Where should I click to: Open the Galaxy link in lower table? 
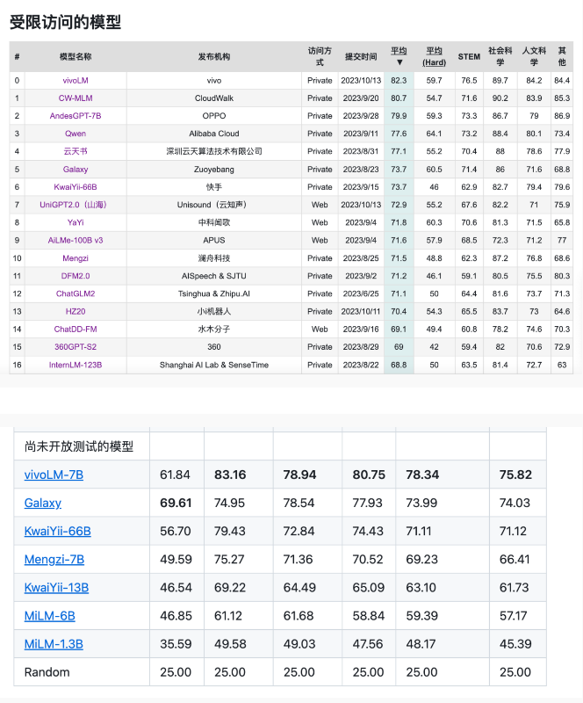click(42, 503)
